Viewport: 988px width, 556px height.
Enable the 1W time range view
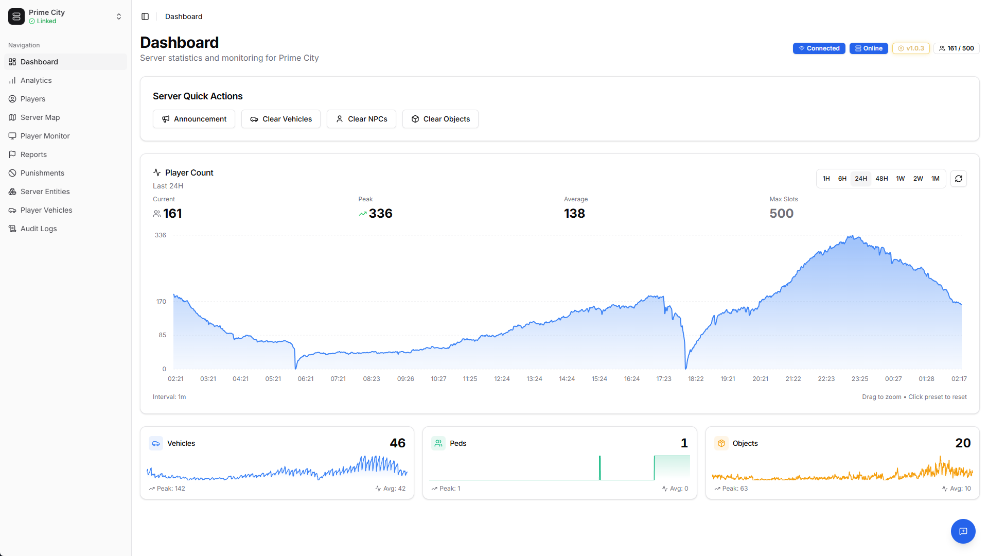901,179
